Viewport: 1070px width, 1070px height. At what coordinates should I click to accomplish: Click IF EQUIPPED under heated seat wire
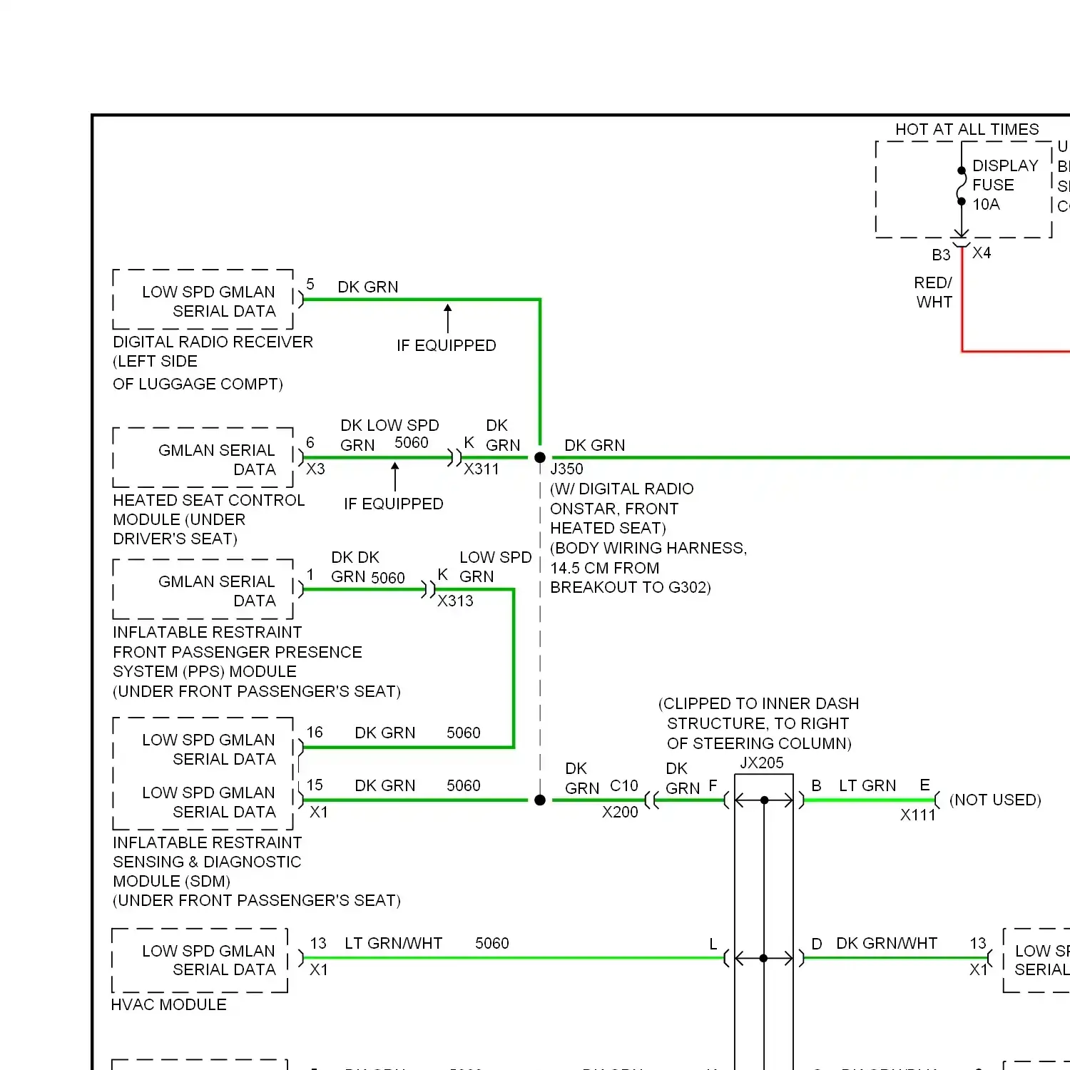394,504
